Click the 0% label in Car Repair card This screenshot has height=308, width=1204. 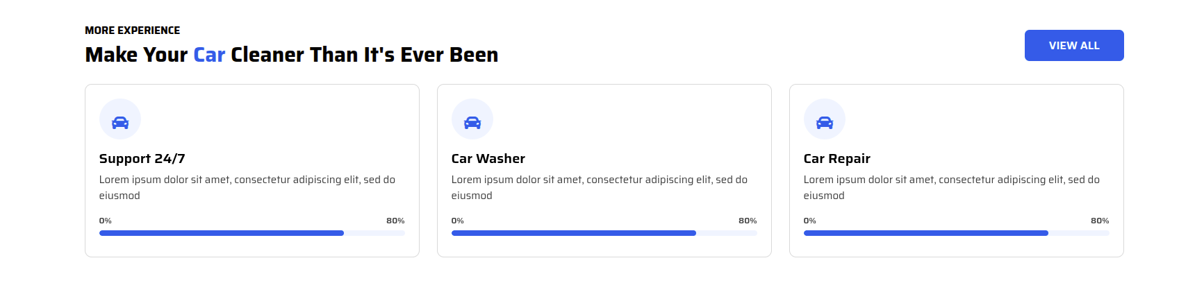[810, 221]
